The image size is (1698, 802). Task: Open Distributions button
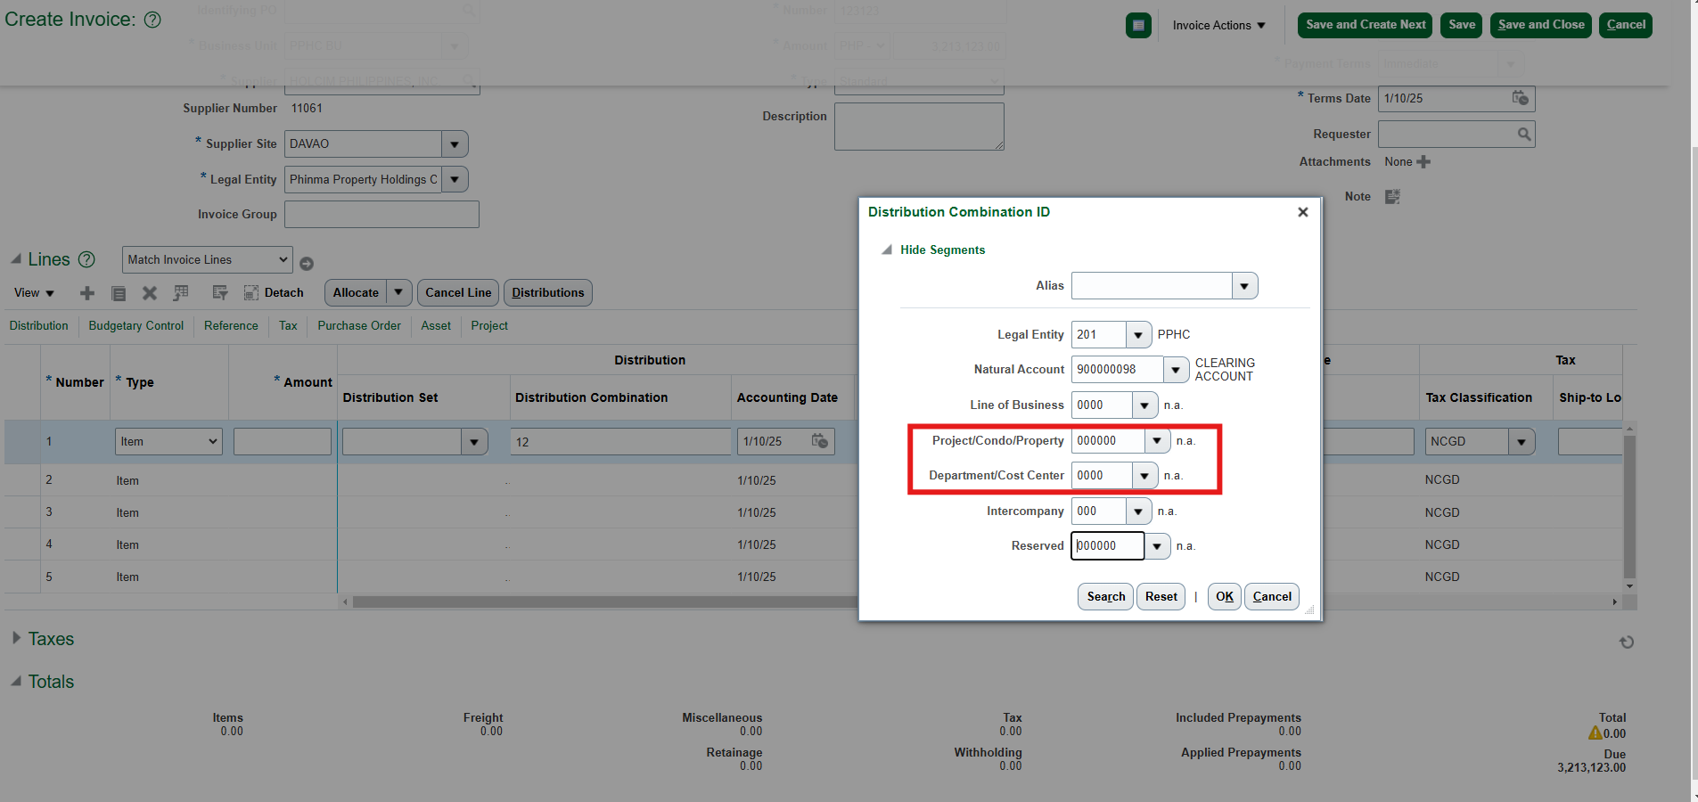(548, 292)
